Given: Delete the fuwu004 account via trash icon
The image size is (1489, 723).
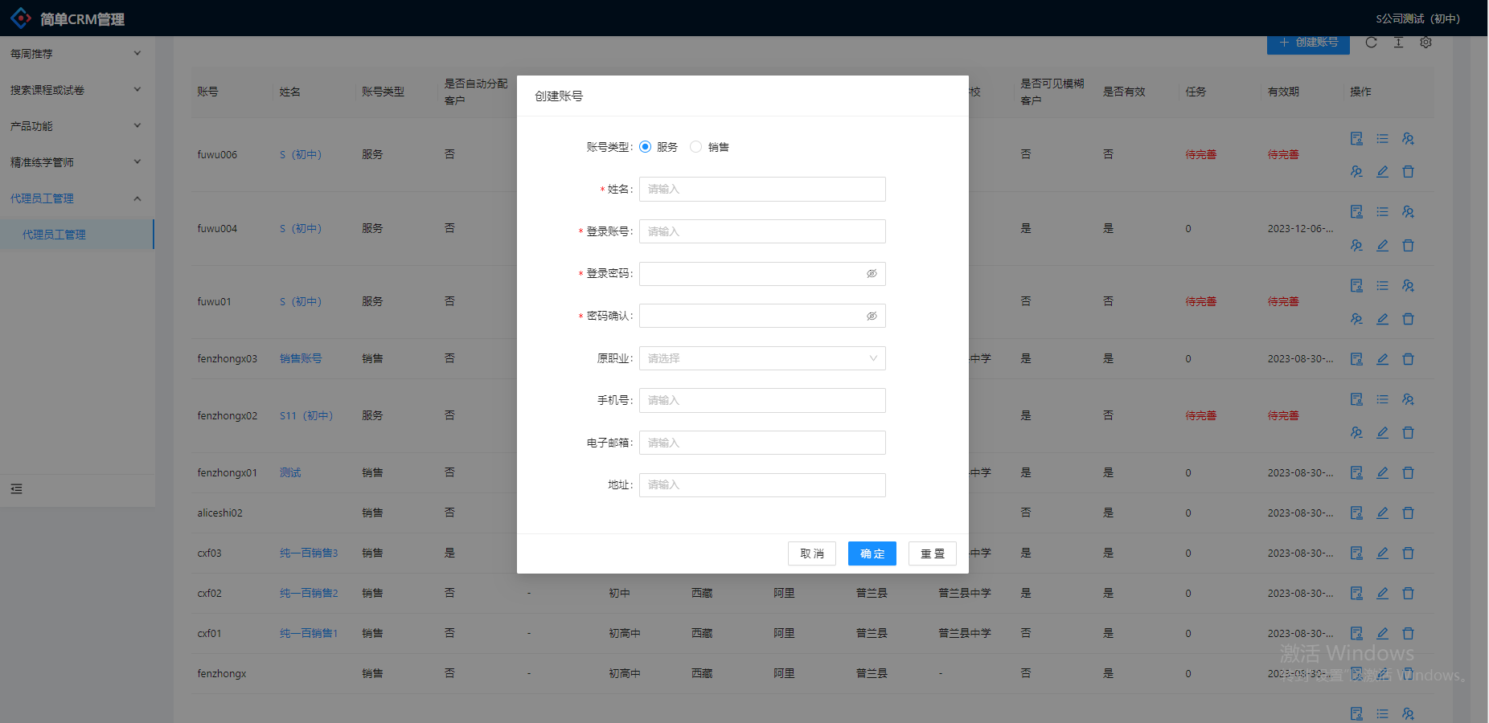Looking at the screenshot, I should [1408, 246].
